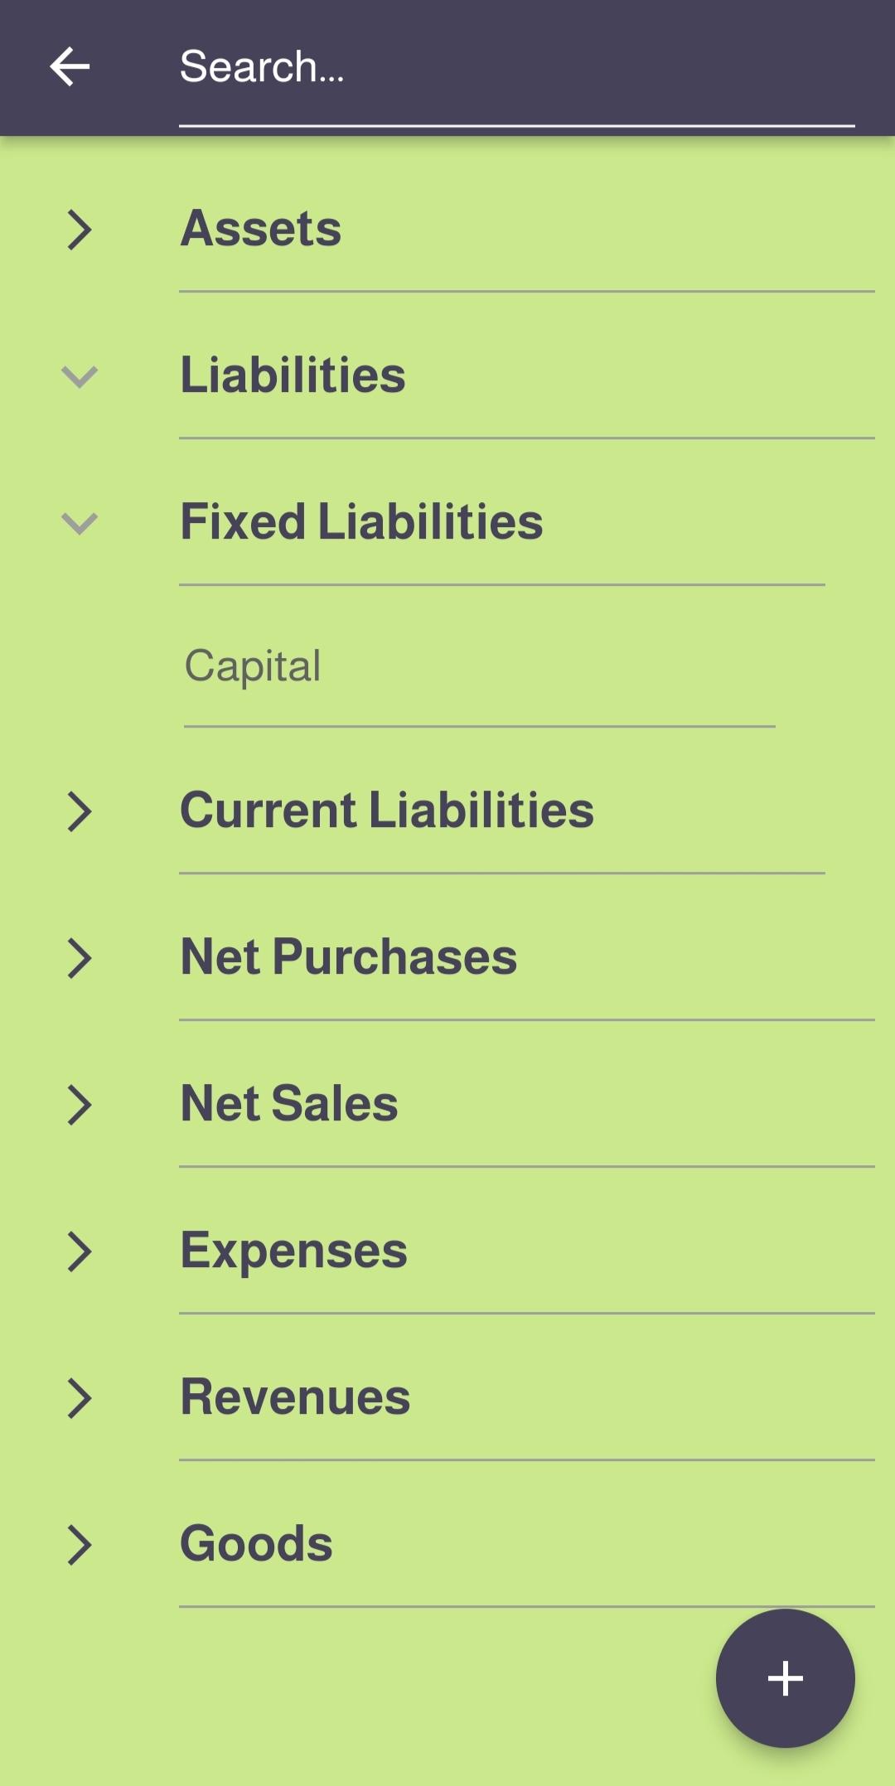This screenshot has height=1786, width=895.
Task: Select the Capital account
Action: click(253, 666)
